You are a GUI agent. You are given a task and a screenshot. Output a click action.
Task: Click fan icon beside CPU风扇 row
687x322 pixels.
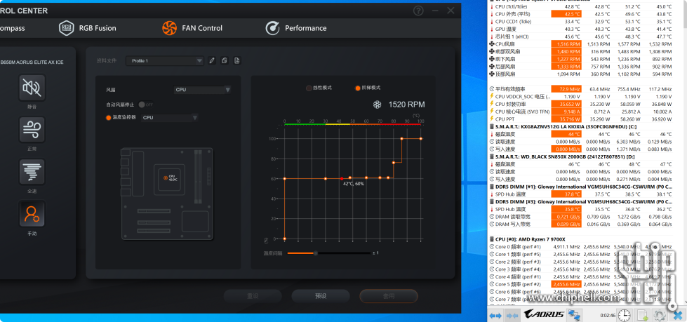[x=492, y=44]
